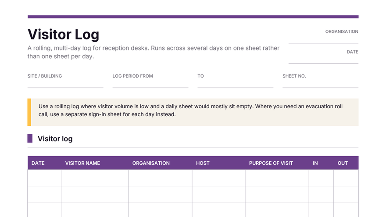Click the SHEET NO. label
Image resolution: width=386 pixels, height=217 pixels.
point(294,76)
